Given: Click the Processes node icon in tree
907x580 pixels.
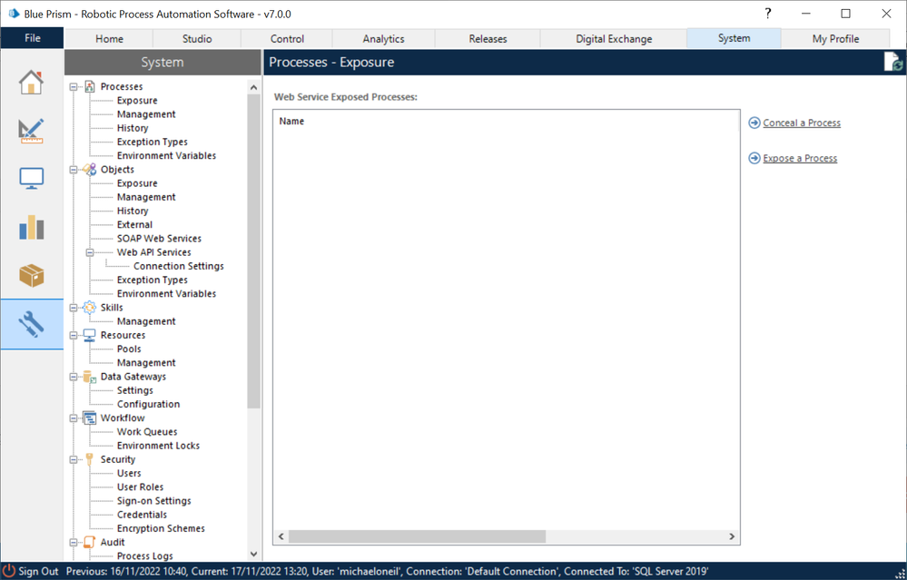Looking at the screenshot, I should click(90, 87).
